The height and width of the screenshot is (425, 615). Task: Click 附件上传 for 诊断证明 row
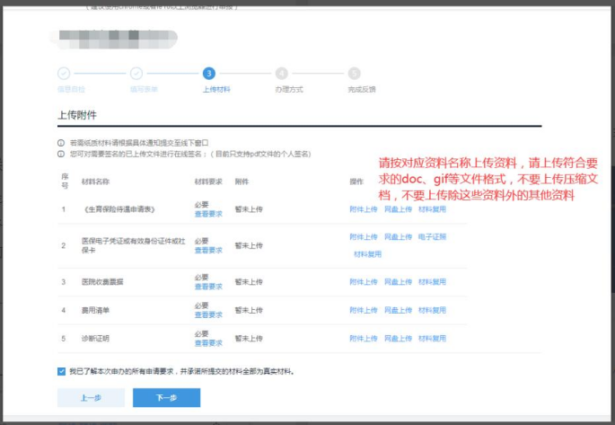[x=363, y=339]
